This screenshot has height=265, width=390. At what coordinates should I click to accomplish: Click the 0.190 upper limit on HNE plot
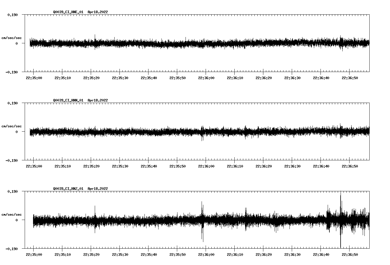coord(13,15)
